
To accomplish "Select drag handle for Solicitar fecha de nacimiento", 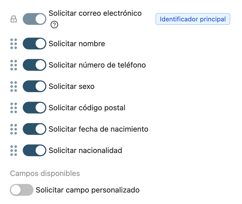I will [14, 129].
